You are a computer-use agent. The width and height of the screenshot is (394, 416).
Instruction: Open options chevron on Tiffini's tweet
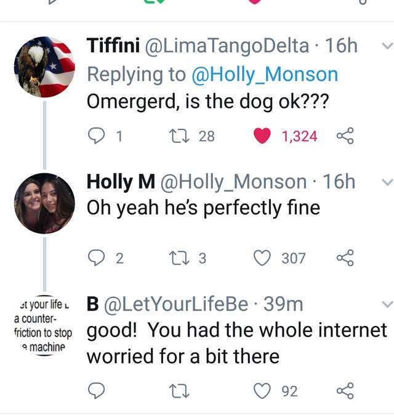(386, 46)
